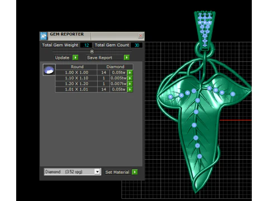Click the green arrow next to Save Report
268x201 pixels.
(127, 58)
